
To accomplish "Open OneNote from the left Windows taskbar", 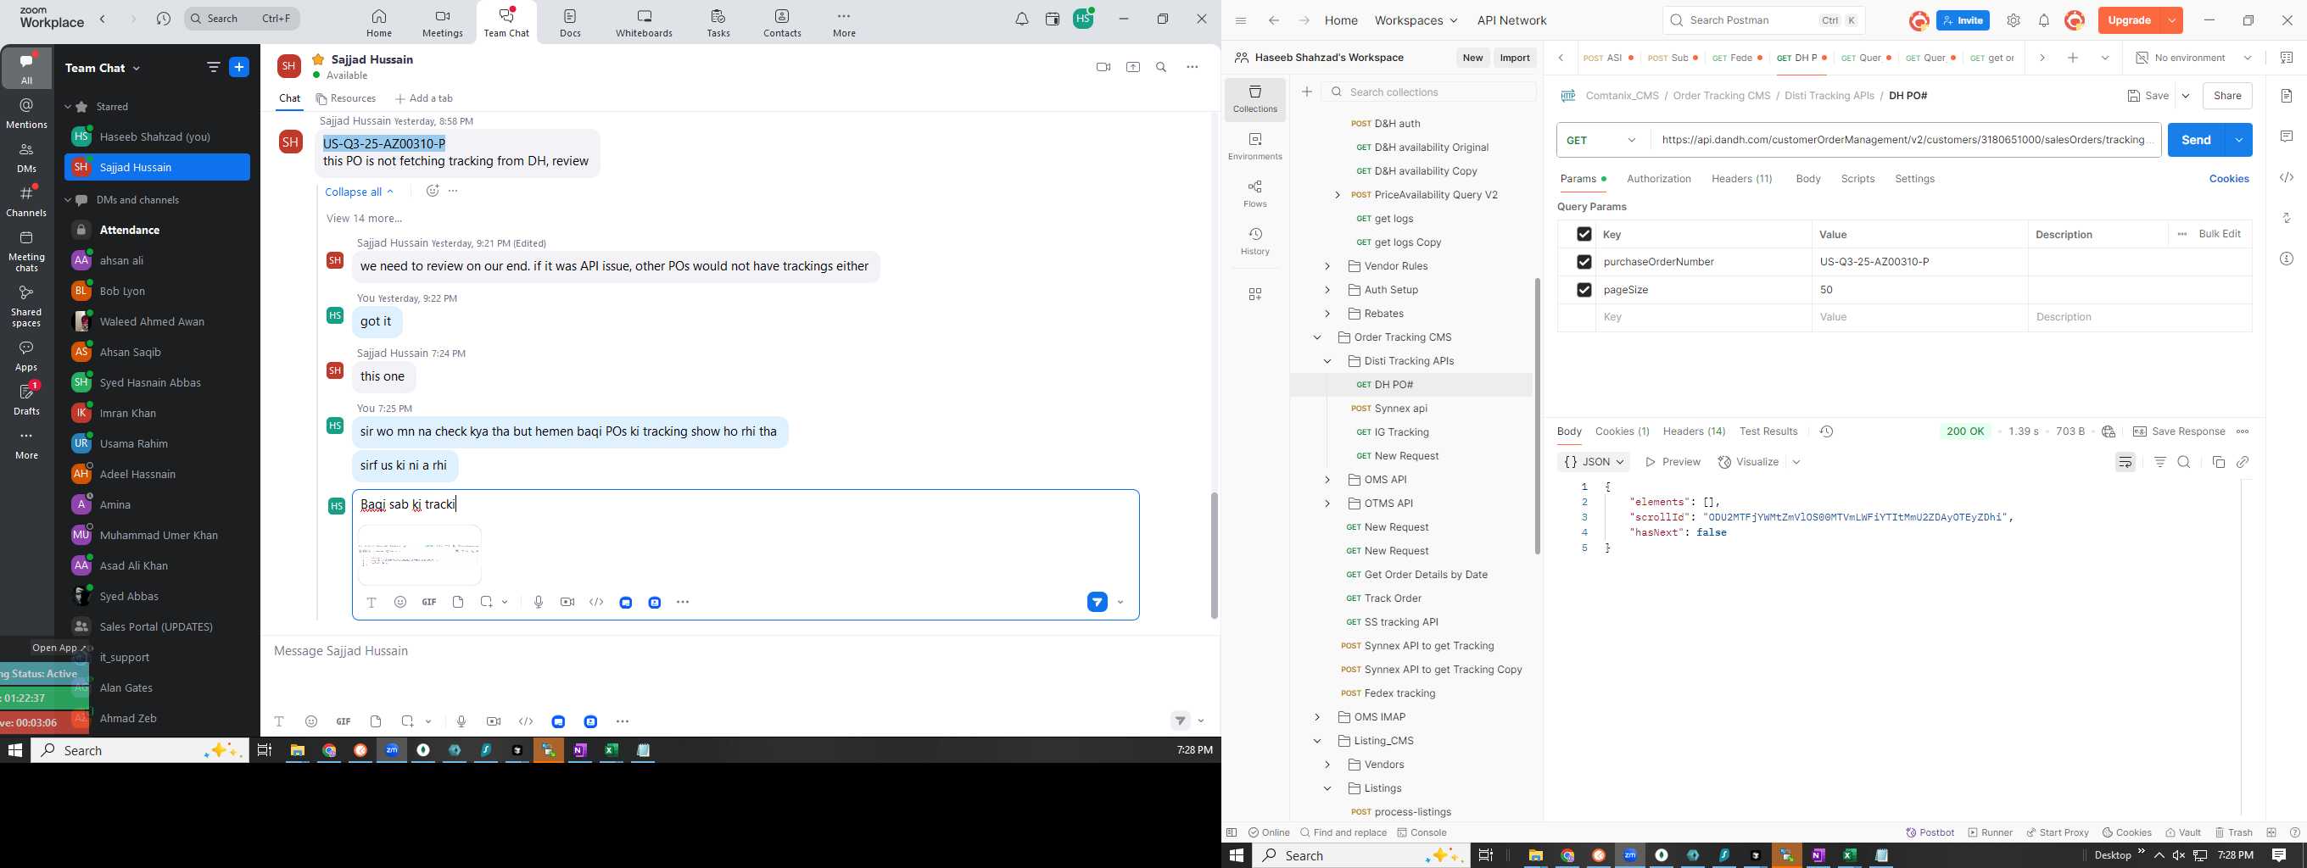I will pyautogui.click(x=580, y=751).
